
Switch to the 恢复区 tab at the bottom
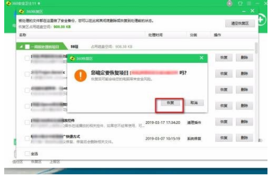(x=36, y=162)
